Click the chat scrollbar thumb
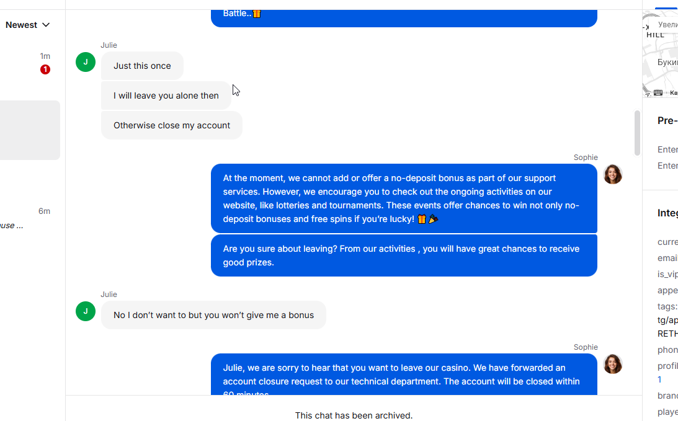 637,133
